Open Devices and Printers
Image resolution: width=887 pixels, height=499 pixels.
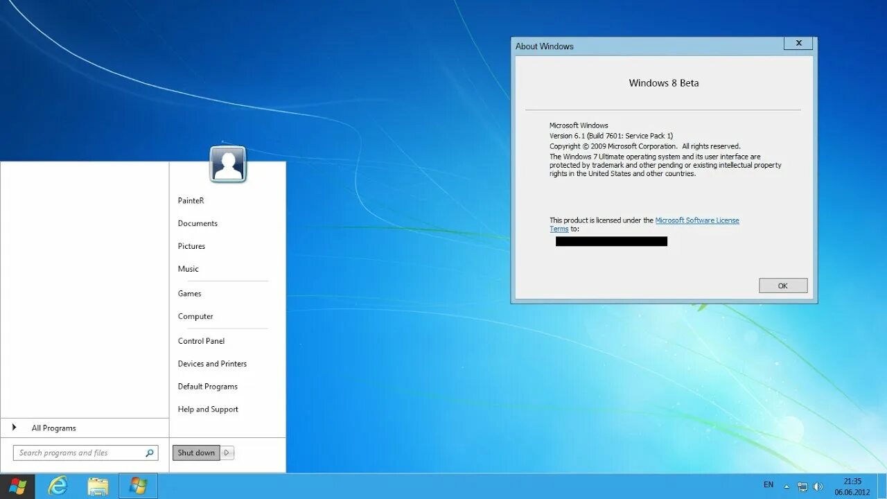[212, 364]
